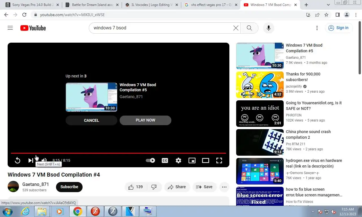Open Going to Youareanidiot.org video thumbnail

[260, 114]
